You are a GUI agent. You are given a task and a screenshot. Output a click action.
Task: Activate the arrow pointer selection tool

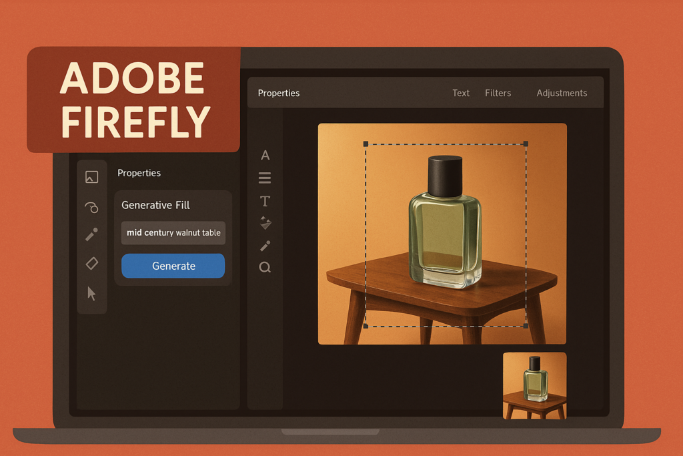point(92,293)
